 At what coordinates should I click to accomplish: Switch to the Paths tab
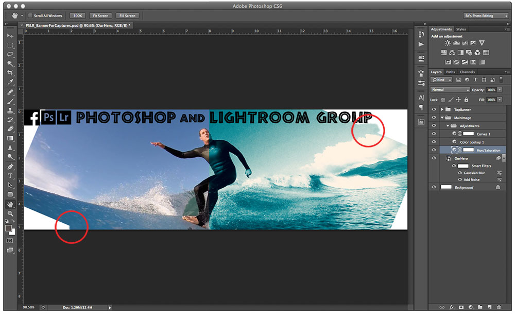click(x=450, y=72)
